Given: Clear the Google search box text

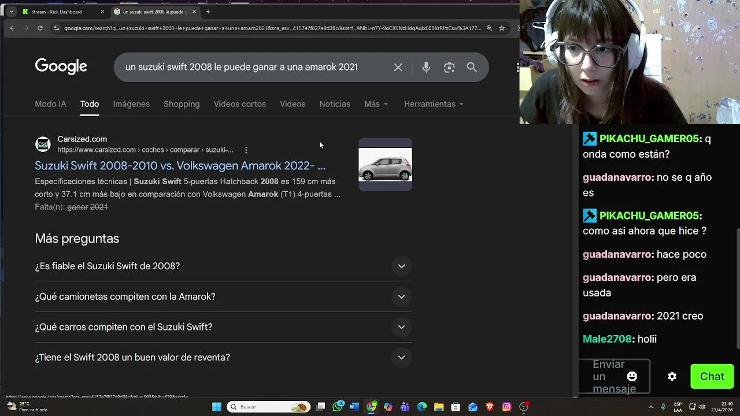Looking at the screenshot, I should click(x=398, y=68).
